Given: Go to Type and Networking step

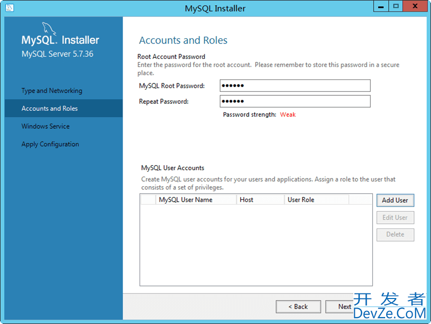Looking at the screenshot, I should 52,91.
